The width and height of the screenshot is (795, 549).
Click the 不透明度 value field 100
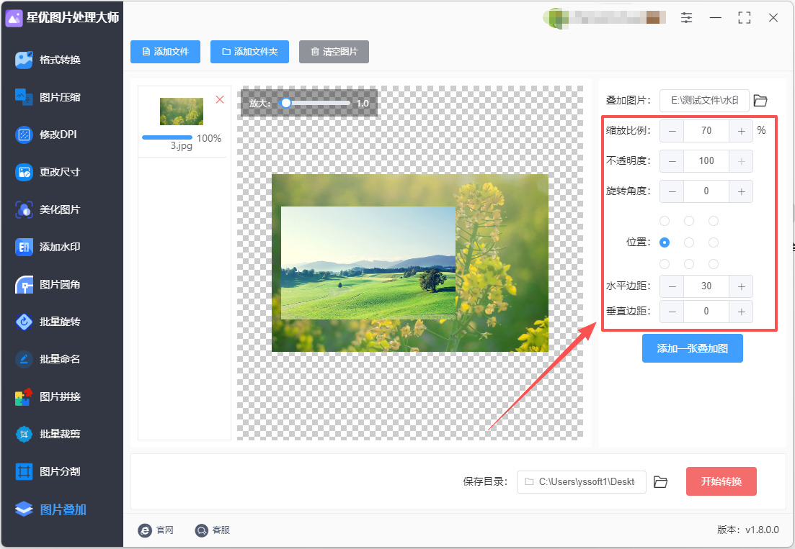coord(706,161)
